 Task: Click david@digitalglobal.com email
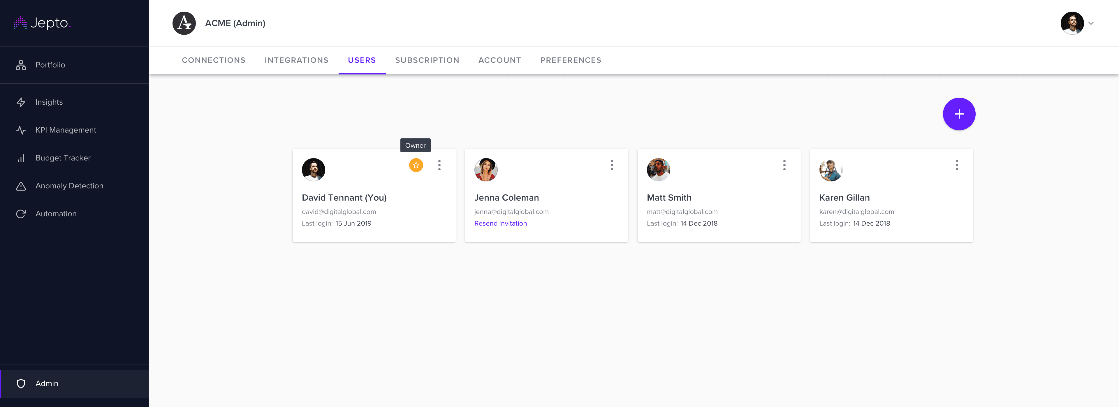point(339,212)
